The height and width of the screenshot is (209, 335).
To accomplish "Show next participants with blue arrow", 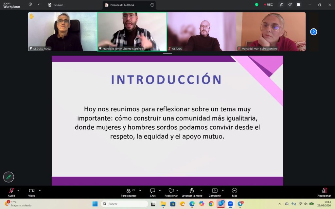I will [x=313, y=32].
